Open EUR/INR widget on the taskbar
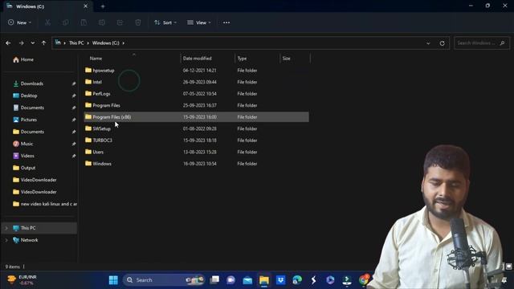This screenshot has width=514, height=289. 22,279
